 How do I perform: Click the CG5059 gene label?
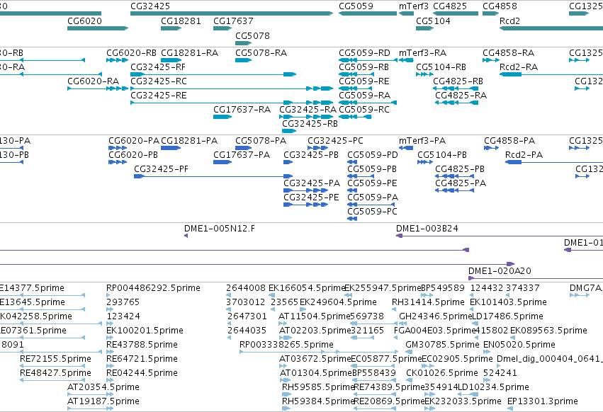point(356,6)
